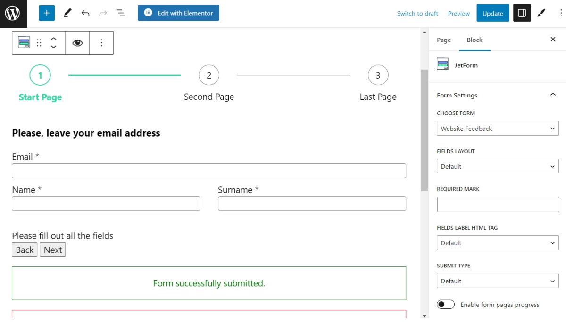
Task: Open the Submit Type dropdown
Action: tap(498, 281)
